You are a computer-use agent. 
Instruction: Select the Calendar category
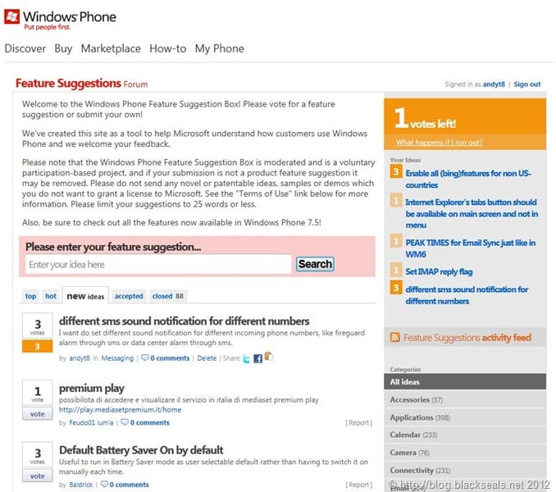(x=465, y=435)
